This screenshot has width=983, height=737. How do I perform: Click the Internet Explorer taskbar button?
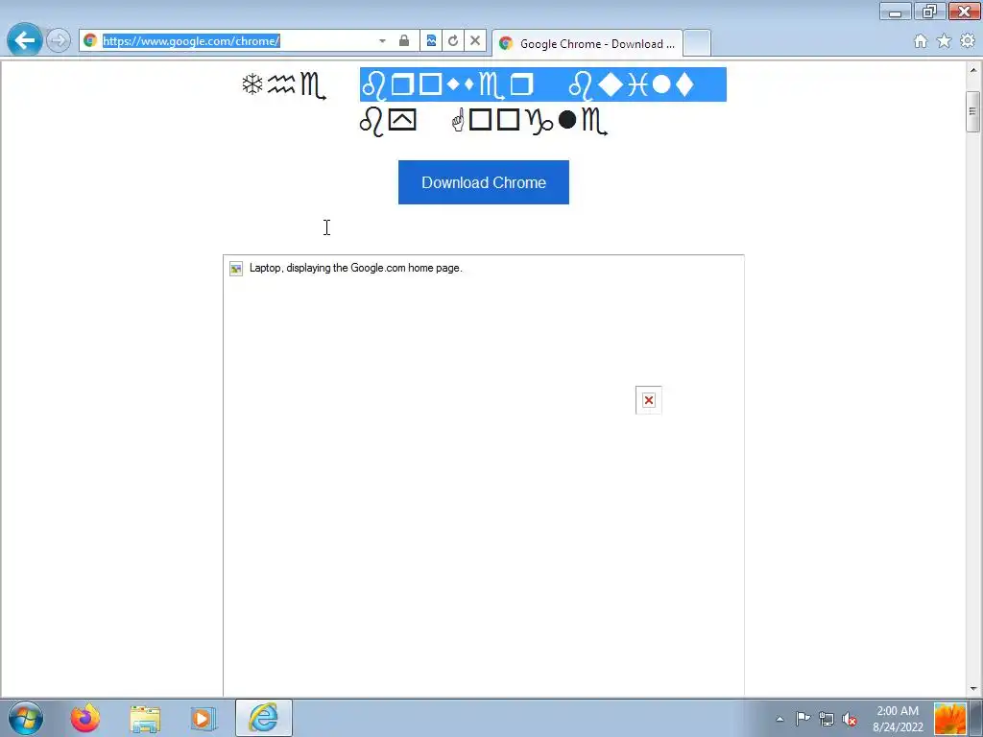click(x=264, y=718)
